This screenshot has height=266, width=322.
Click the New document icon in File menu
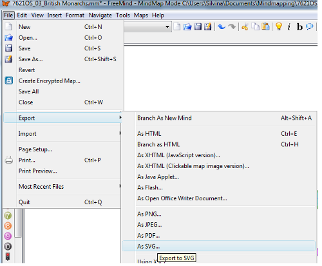(x=8, y=27)
